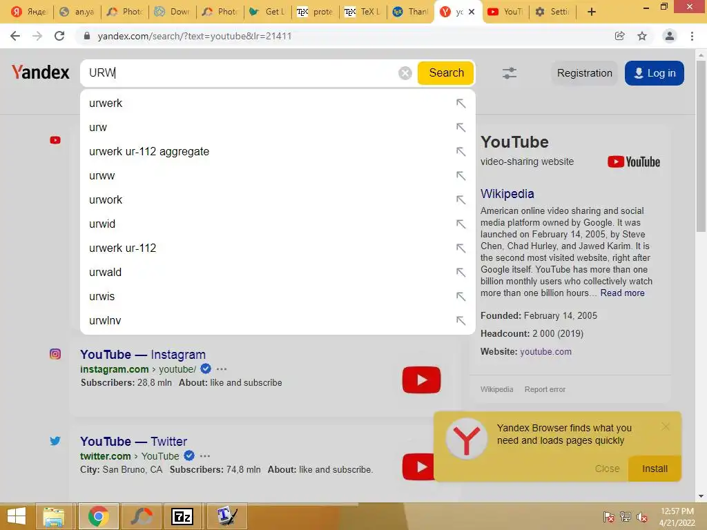Insert suggestion urwald using its arrow icon

pos(461,272)
